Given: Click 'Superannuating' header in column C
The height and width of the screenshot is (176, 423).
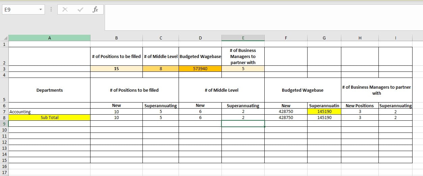Looking at the screenshot, I should (x=161, y=106).
